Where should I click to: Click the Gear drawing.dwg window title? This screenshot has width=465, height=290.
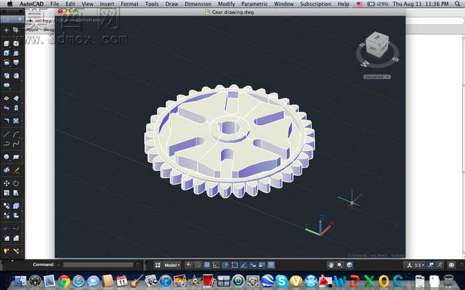(232, 12)
